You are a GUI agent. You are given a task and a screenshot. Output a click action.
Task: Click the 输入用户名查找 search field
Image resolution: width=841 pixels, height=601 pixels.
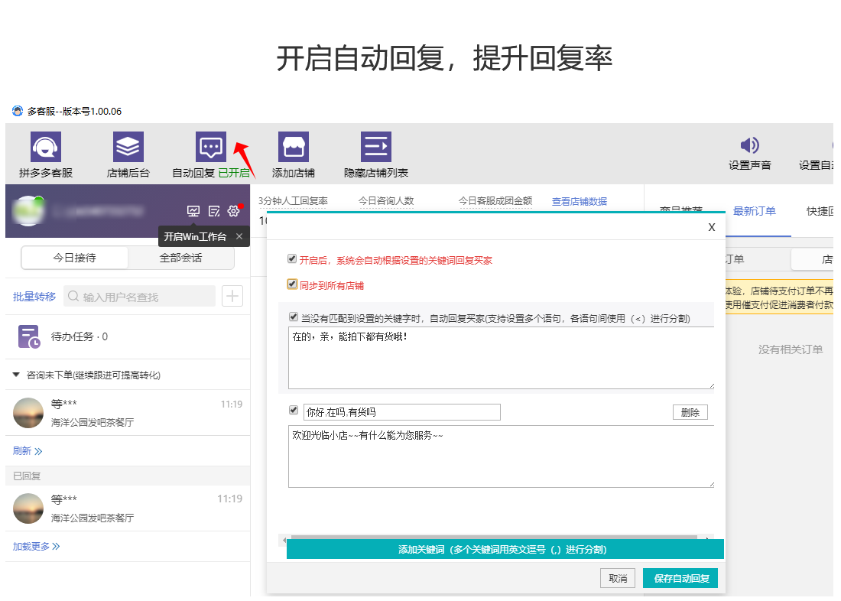pos(140,297)
